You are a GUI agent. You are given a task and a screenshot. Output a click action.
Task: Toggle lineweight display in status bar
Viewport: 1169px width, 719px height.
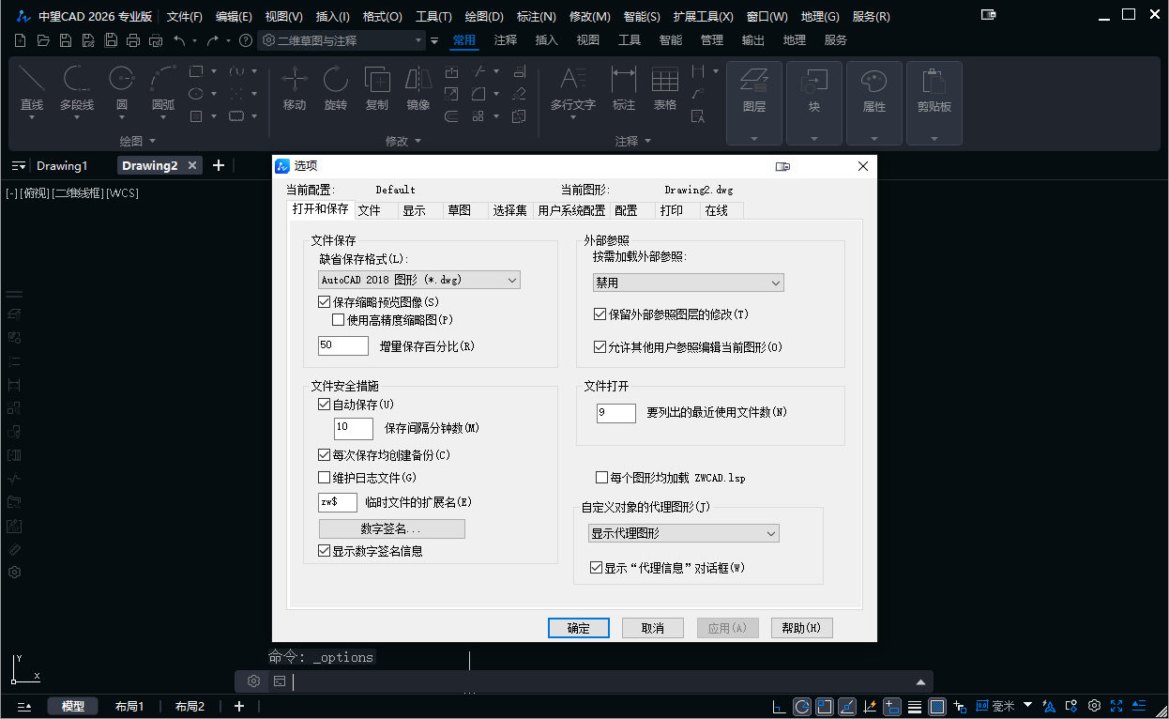coord(915,707)
